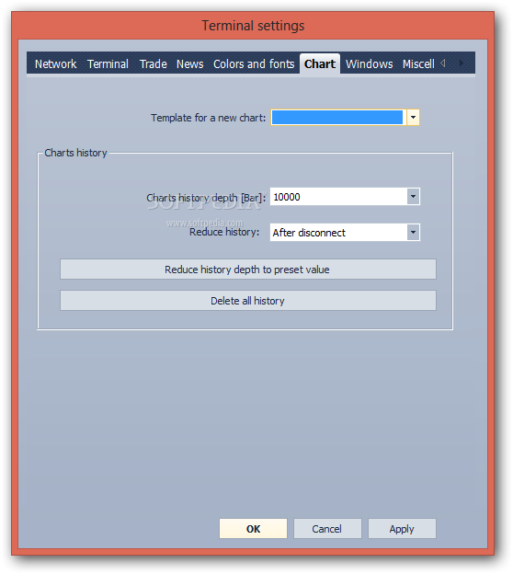The height and width of the screenshot is (574, 513).
Task: Go to the News tab
Action: coord(190,64)
